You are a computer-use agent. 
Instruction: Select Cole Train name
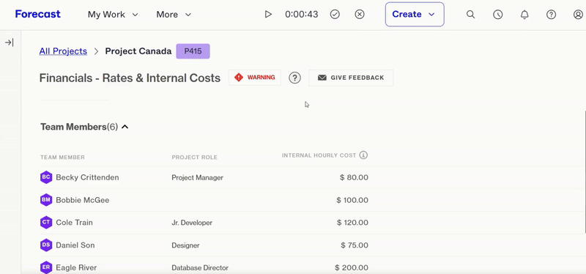75,223
